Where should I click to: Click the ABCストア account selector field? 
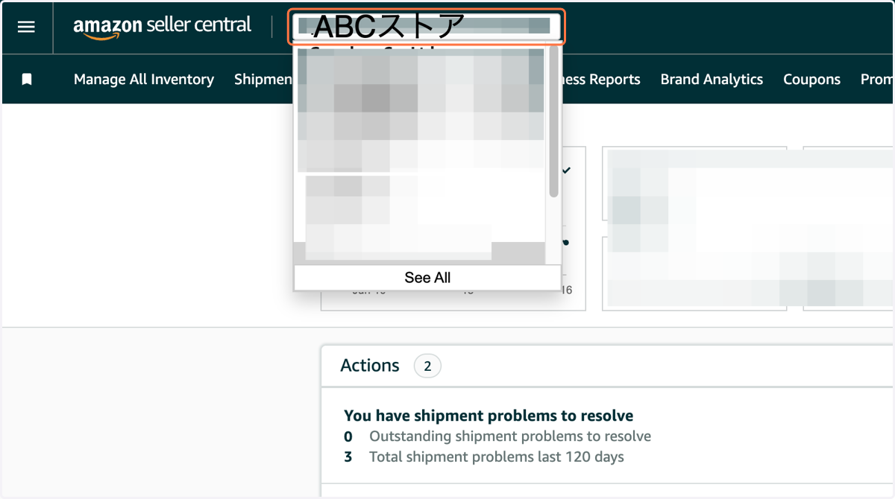[x=427, y=27]
